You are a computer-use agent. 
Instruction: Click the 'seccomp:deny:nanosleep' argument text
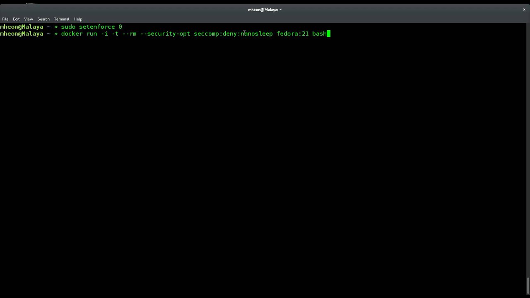[x=233, y=34]
